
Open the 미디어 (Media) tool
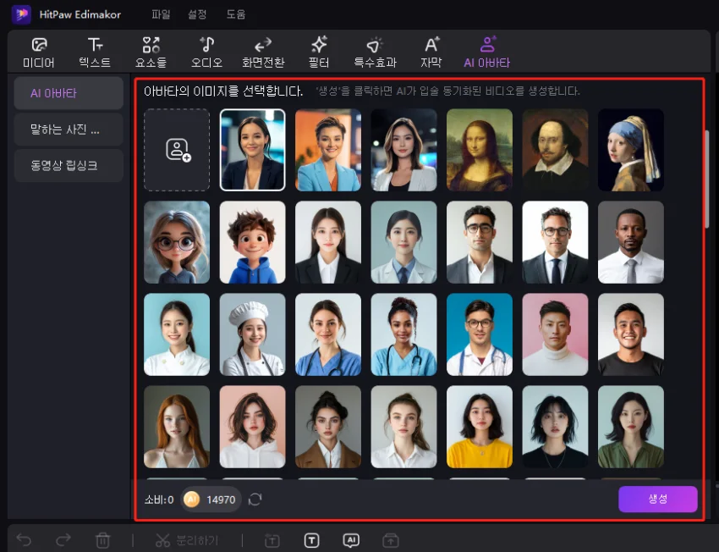(x=38, y=52)
